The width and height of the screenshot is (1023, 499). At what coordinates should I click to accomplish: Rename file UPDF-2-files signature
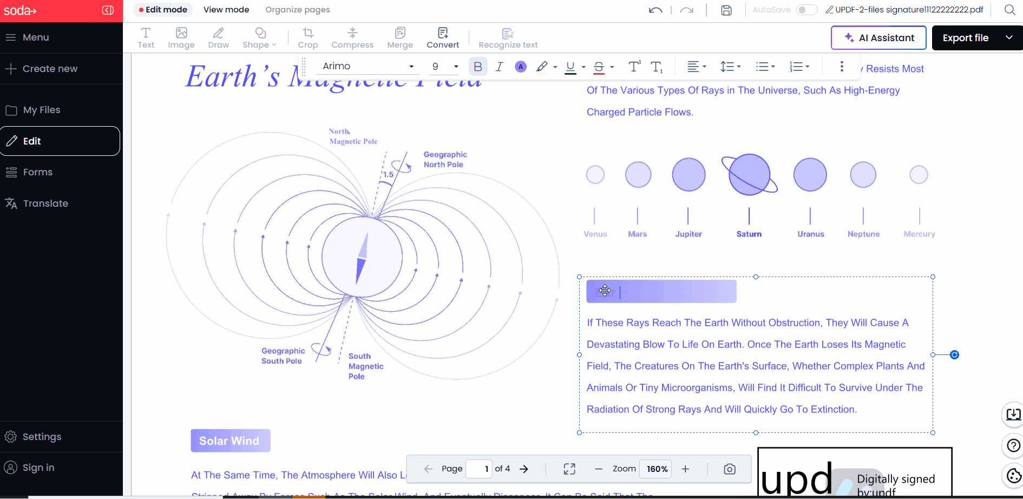(x=904, y=10)
